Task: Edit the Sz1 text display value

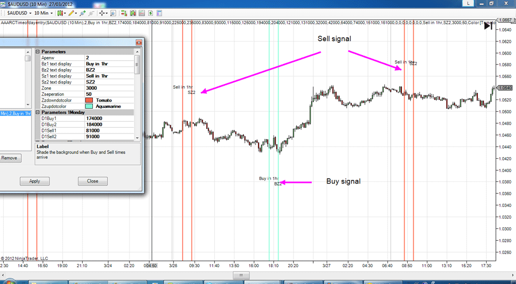Action: click(109, 76)
